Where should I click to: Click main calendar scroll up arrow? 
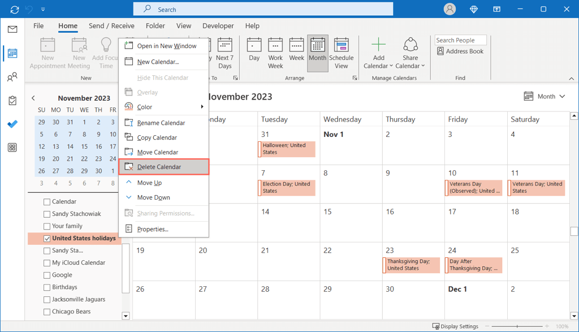[x=574, y=116]
